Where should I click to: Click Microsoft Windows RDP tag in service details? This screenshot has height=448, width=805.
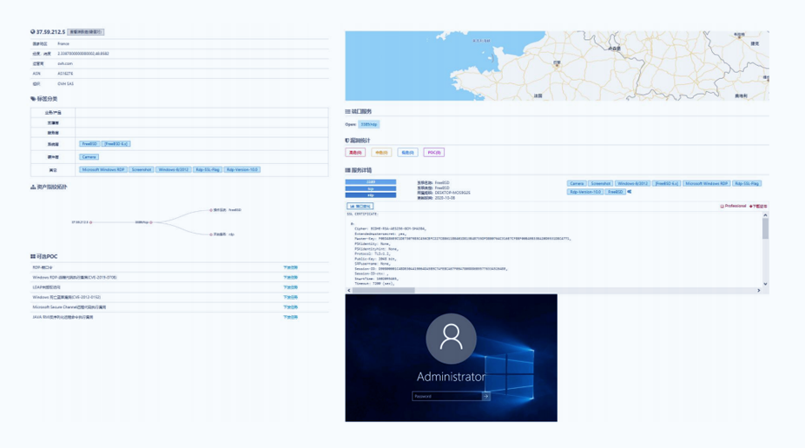[706, 183]
